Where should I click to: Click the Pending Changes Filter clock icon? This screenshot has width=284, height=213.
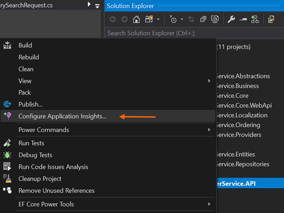(x=173, y=19)
